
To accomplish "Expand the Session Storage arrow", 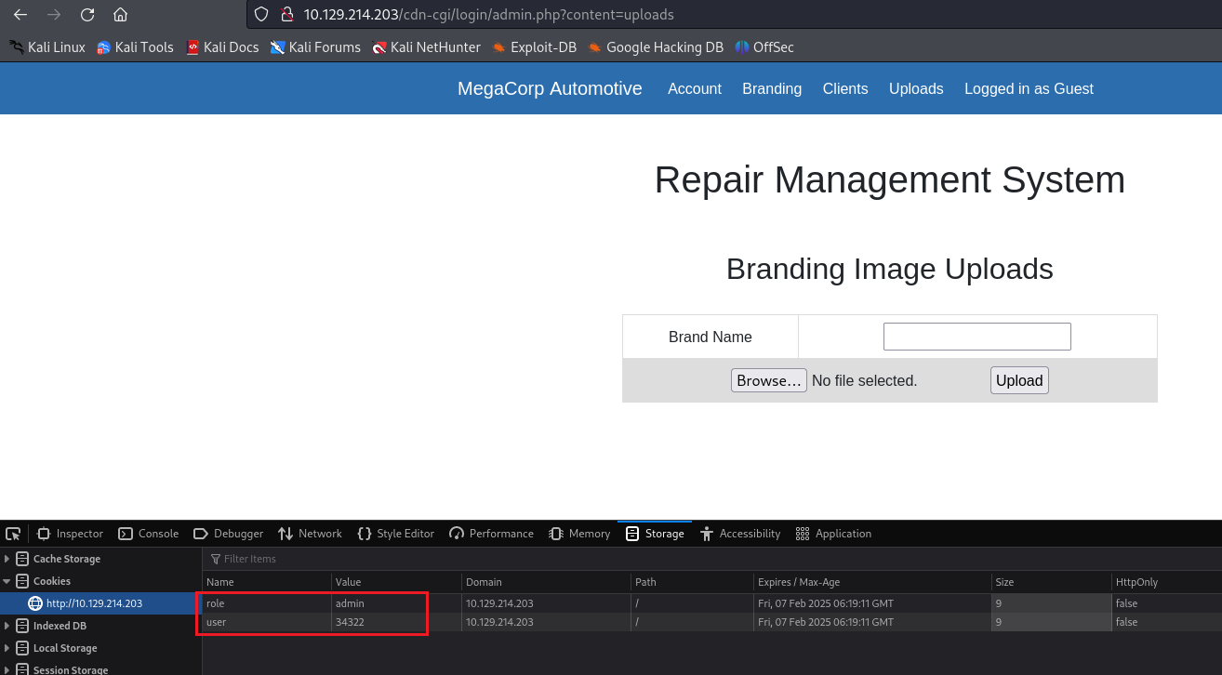I will (x=7, y=669).
